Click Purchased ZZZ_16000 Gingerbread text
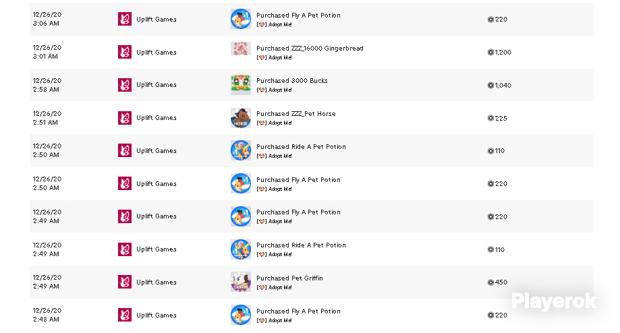Image resolution: width=620 pixels, height=333 pixels. click(310, 48)
